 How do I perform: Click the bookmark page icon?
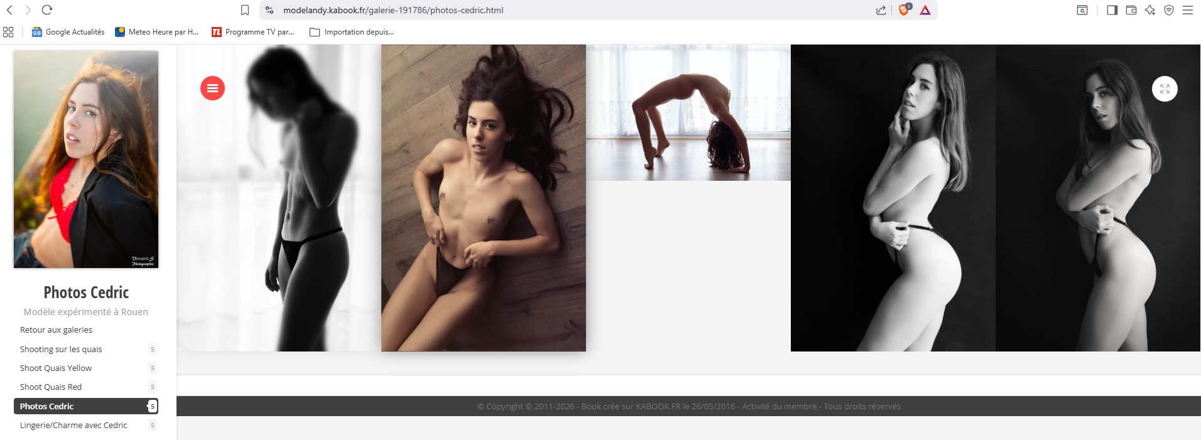(x=245, y=10)
